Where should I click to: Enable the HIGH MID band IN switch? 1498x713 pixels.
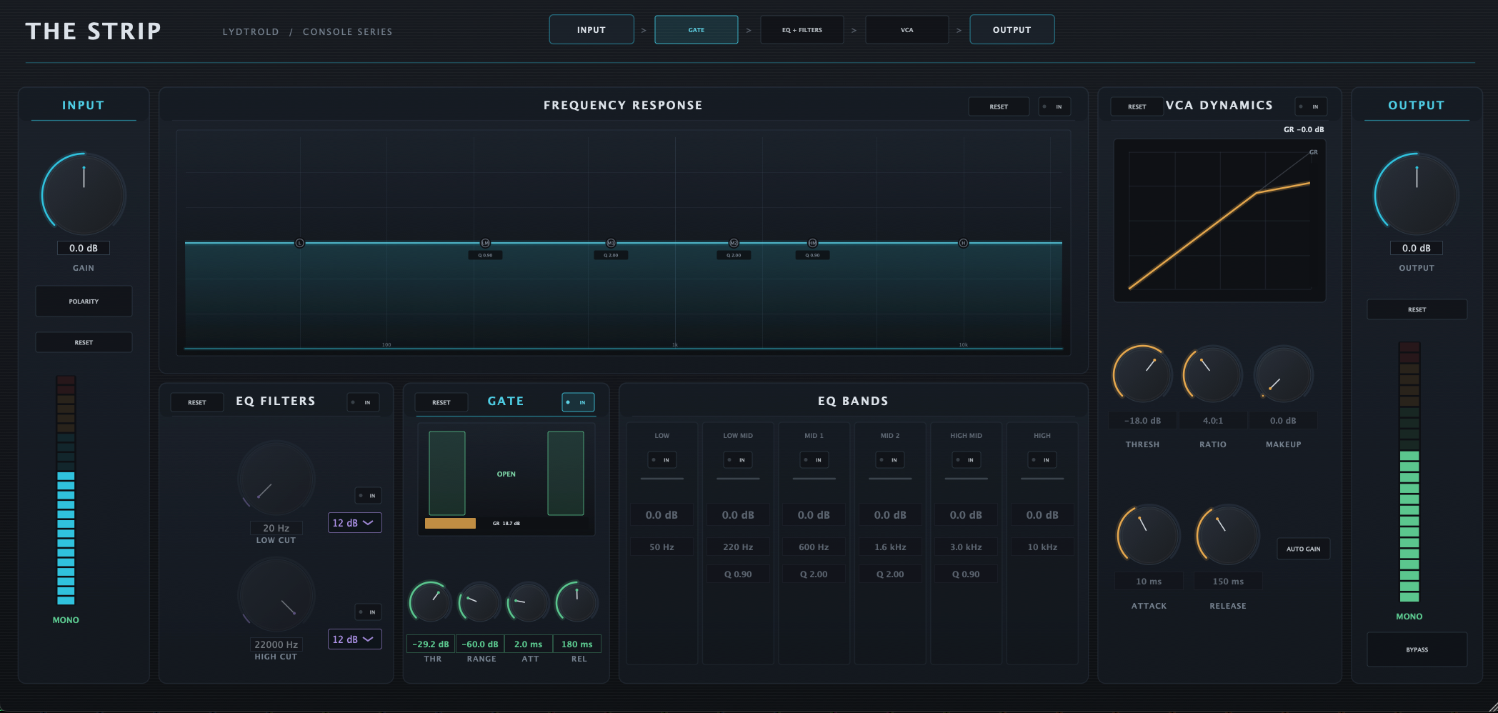click(x=967, y=460)
